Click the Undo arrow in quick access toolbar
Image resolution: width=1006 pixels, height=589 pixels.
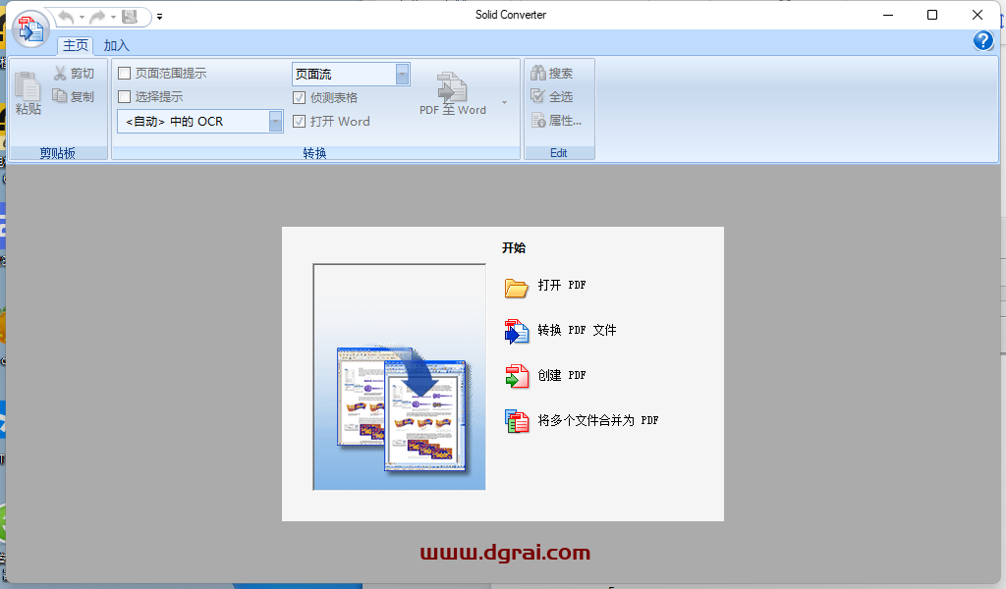(66, 17)
